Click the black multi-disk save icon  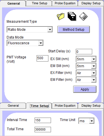(x=72, y=16)
